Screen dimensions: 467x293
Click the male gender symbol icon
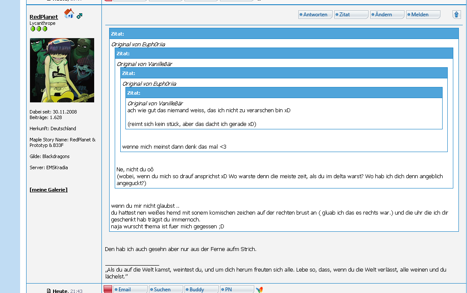79,16
